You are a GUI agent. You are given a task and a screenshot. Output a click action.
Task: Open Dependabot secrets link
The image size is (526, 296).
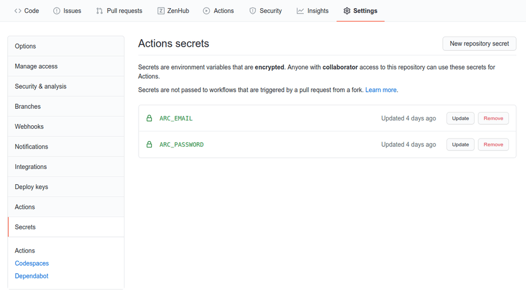[x=32, y=276]
